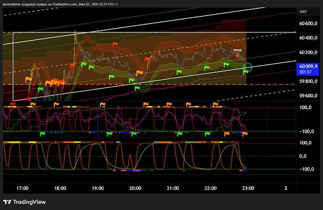
Task: Select rightmost orange flag above first oscillator
Action: click(215, 105)
